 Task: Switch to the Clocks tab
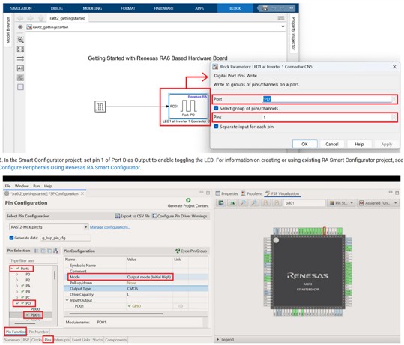click(x=36, y=340)
